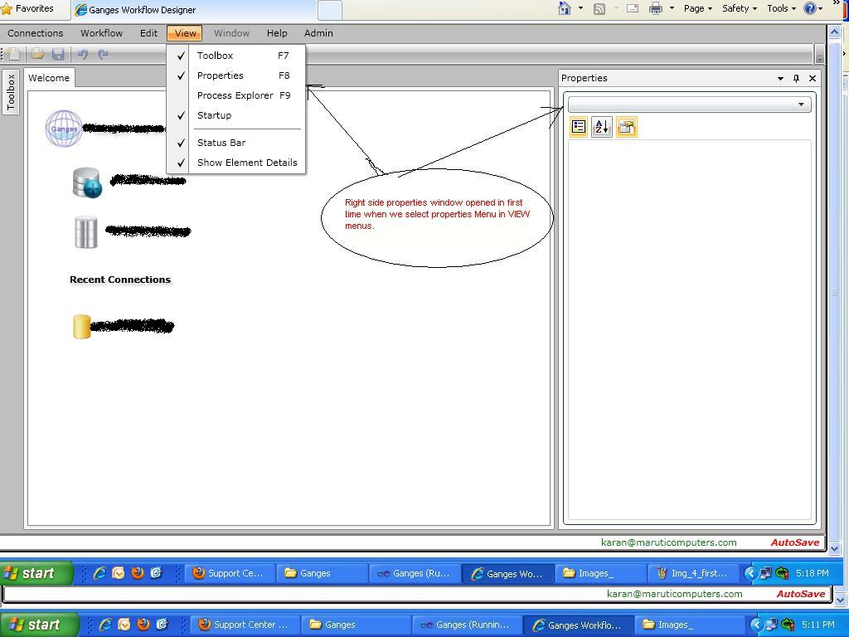Close the Properties panel

point(813,79)
